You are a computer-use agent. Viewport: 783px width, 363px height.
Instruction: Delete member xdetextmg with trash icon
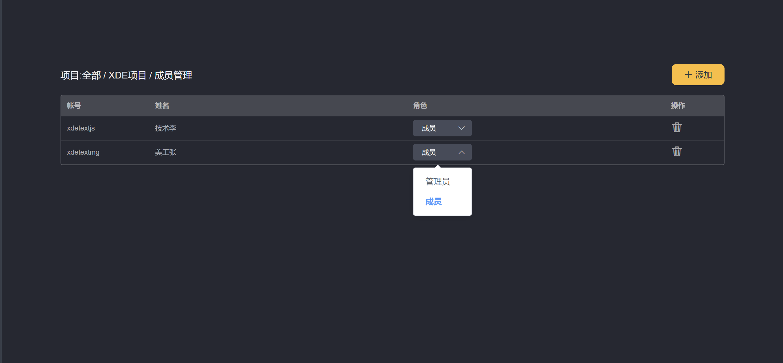677,151
